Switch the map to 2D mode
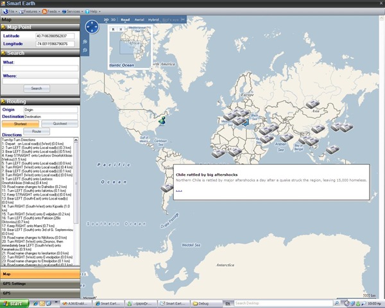This screenshot has width=385, height=308. point(106,20)
